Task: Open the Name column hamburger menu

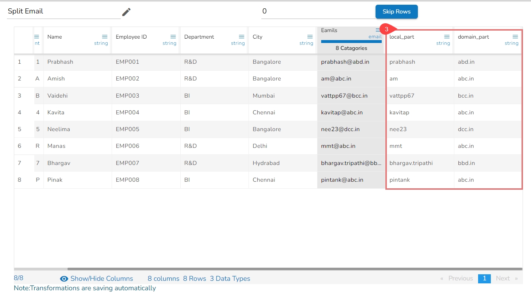Action: click(x=105, y=37)
